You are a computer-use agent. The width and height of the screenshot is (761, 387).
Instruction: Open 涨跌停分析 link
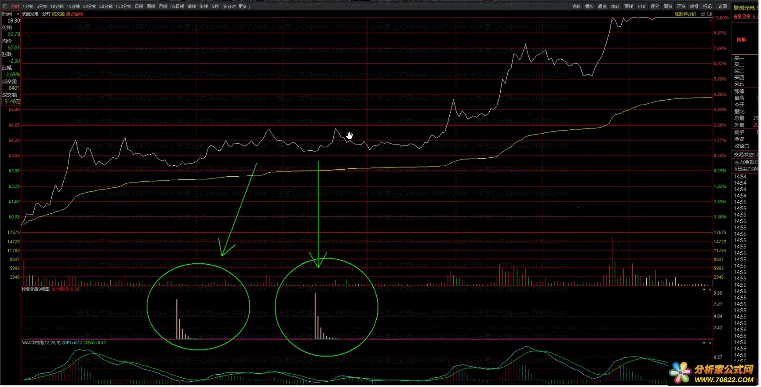pos(685,14)
